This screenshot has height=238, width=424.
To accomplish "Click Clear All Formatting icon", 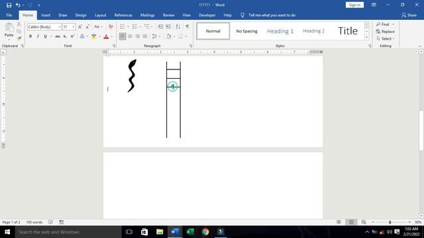I will click(x=111, y=26).
